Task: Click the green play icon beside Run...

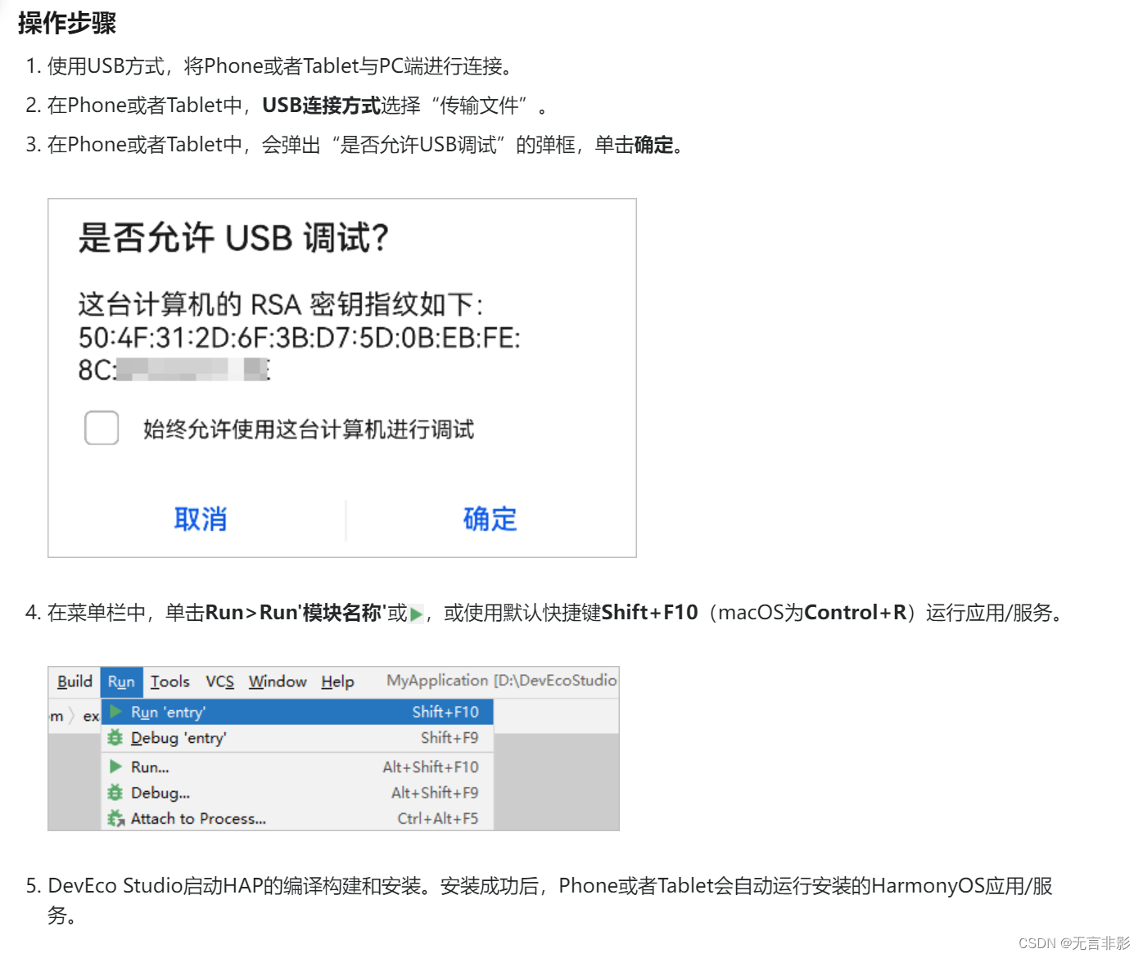Action: point(115,767)
